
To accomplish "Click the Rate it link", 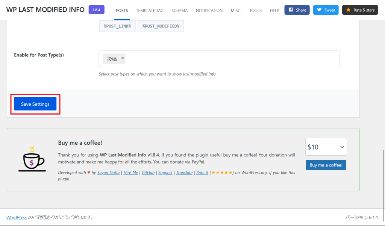I will point(202,173).
